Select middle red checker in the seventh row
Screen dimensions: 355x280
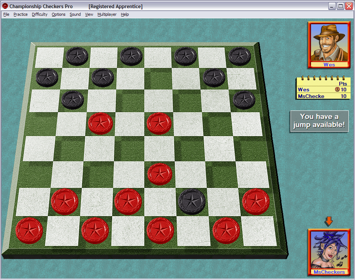[x=128, y=201]
